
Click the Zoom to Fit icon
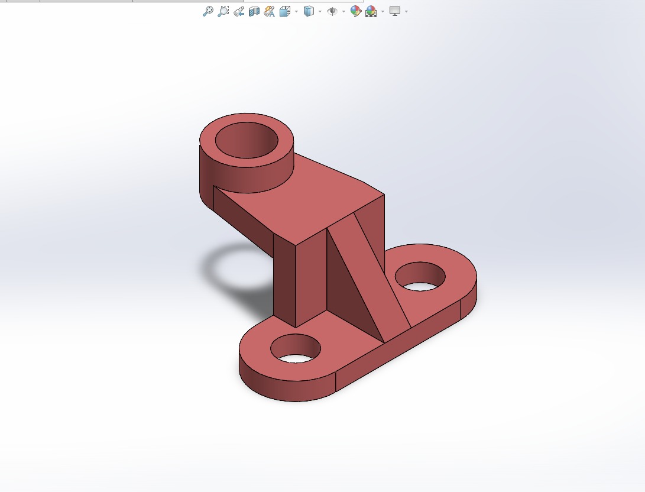click(x=208, y=11)
